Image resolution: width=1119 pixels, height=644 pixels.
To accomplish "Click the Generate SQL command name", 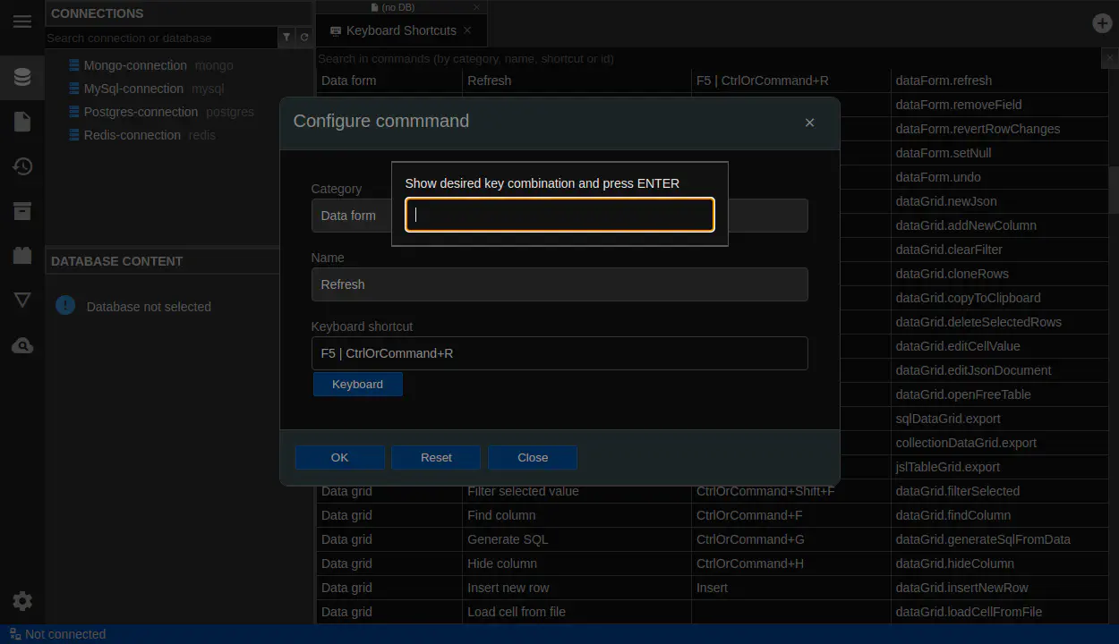I will pos(508,539).
